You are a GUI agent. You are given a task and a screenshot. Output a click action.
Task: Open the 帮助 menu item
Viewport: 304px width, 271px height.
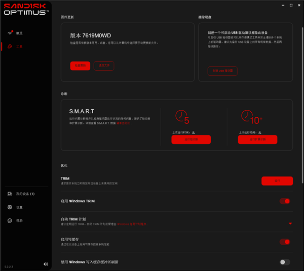19,221
